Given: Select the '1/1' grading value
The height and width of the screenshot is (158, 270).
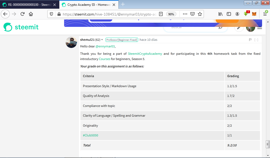Looking at the screenshot, I should (229, 135).
